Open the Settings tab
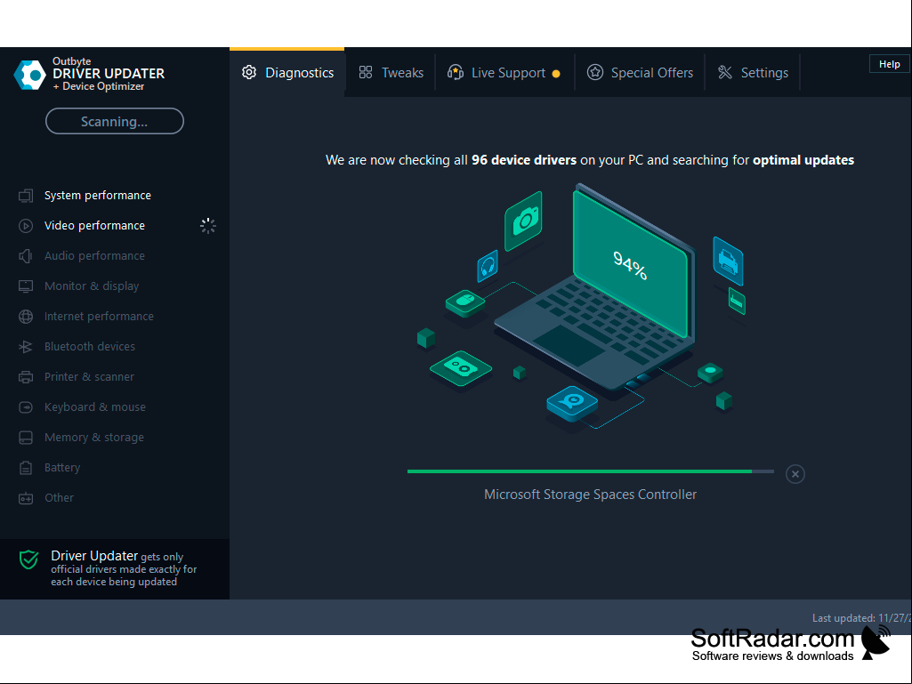Viewport: 912px width, 684px height. coord(753,73)
